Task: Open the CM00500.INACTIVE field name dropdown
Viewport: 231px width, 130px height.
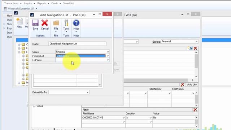Action: coord(123,118)
